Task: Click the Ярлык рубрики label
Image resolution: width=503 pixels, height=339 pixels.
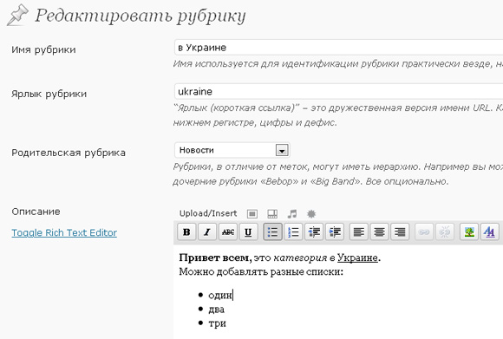Action: 49,94
